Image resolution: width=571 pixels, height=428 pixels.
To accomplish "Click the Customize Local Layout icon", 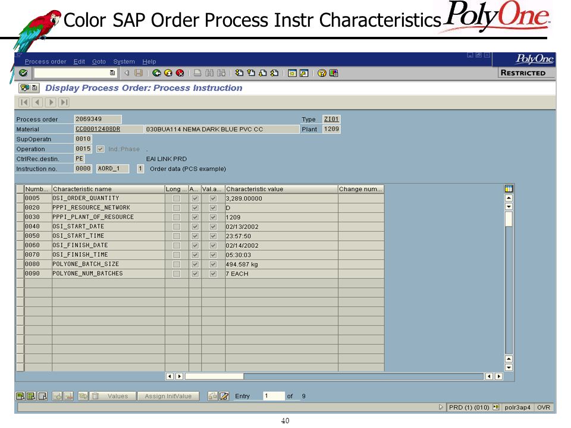I will click(x=333, y=73).
